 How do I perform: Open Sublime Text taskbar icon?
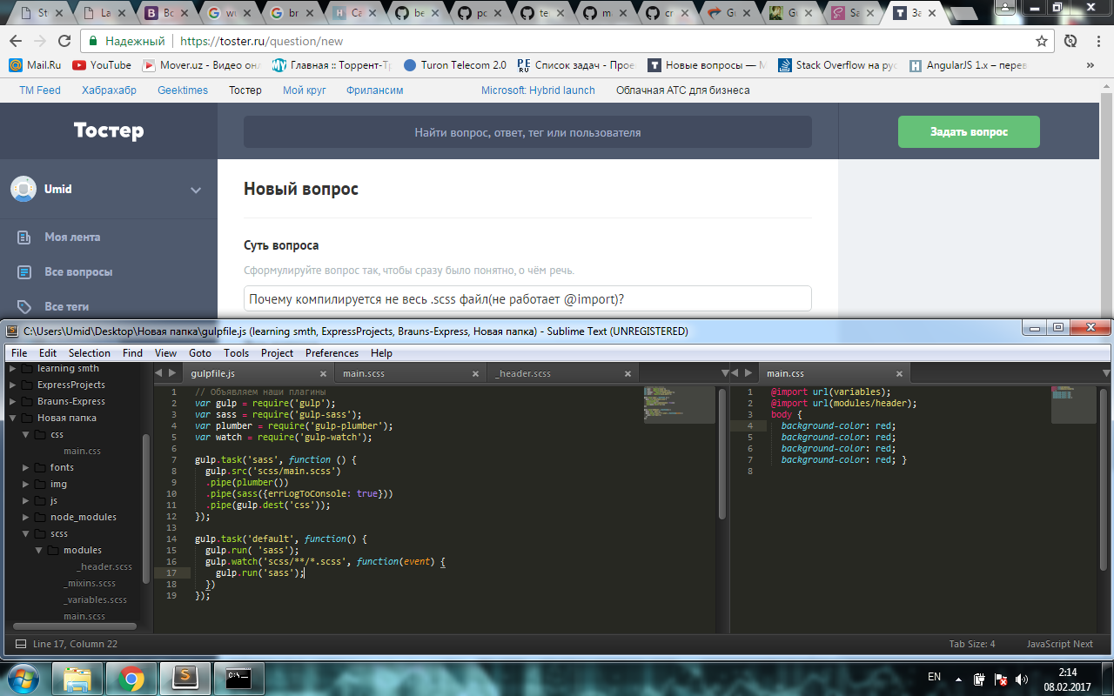185,678
